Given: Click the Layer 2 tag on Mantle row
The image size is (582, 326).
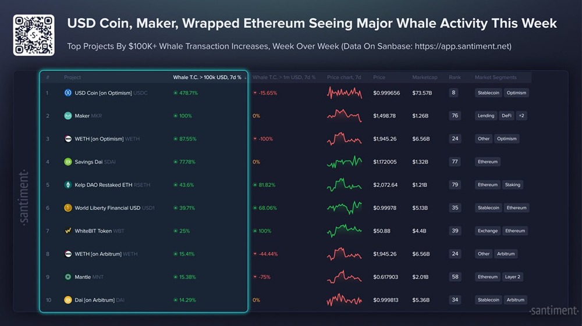Looking at the screenshot, I should point(513,277).
